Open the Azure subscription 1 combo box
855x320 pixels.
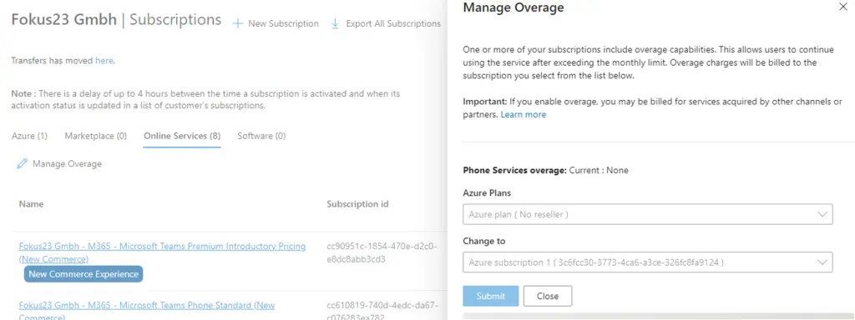tap(647, 262)
